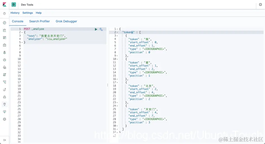Image resolution: width=265 pixels, height=144 pixels.
Task: Toggle fold arrow at request line 5
Action: point(22,43)
